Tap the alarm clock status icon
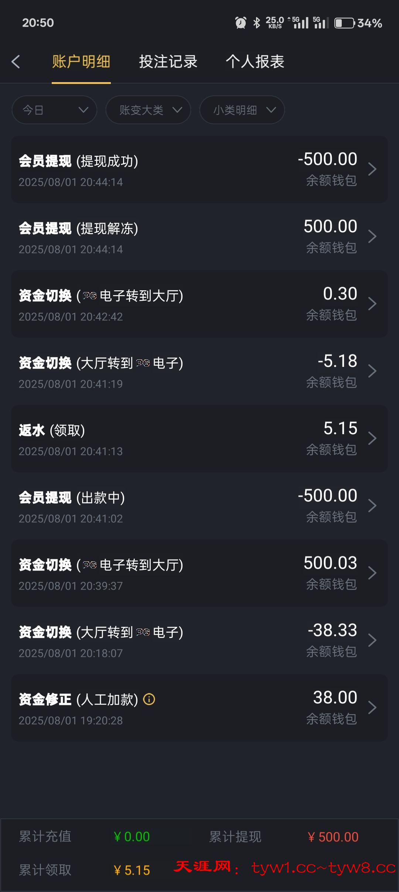The width and height of the screenshot is (399, 892). pyautogui.click(x=241, y=23)
